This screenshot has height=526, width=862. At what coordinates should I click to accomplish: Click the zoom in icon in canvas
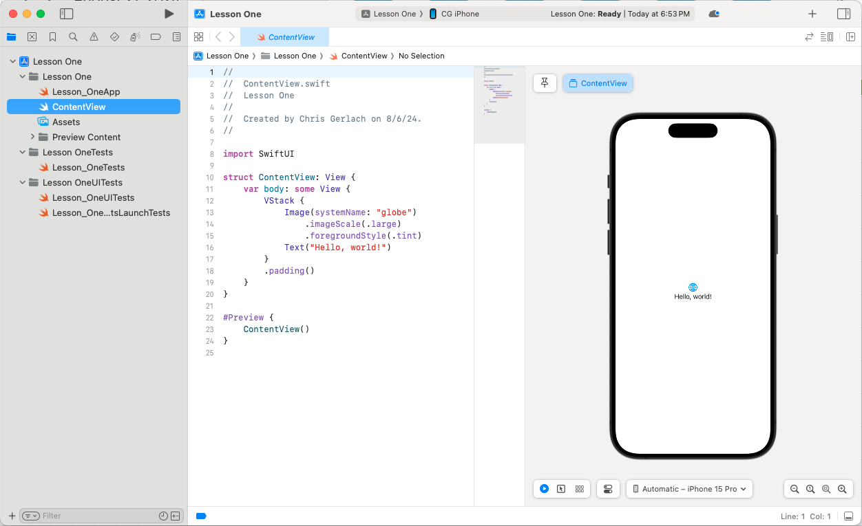tap(842, 489)
